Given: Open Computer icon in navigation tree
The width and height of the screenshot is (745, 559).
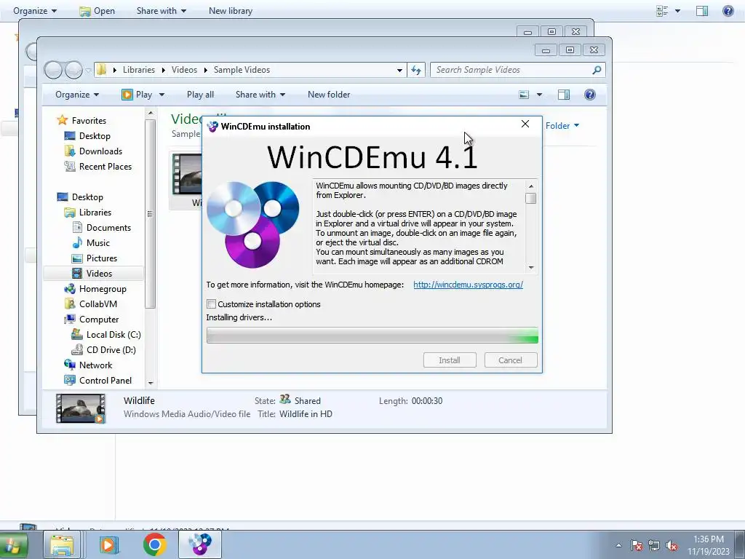Looking at the screenshot, I should (69, 319).
